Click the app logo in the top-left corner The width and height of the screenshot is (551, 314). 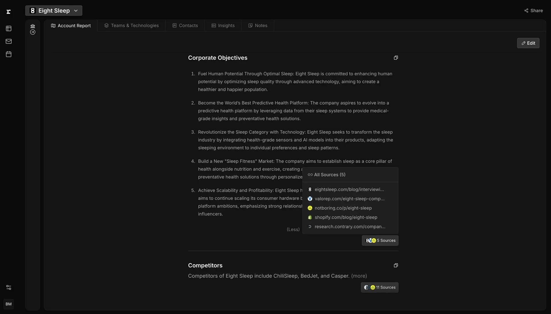(x=9, y=11)
